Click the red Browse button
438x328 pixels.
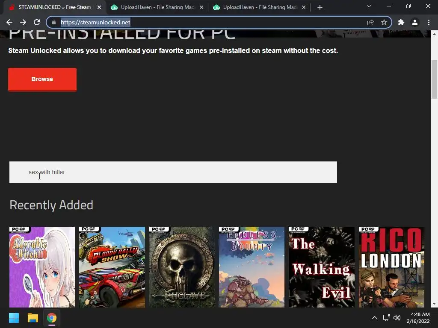(42, 79)
